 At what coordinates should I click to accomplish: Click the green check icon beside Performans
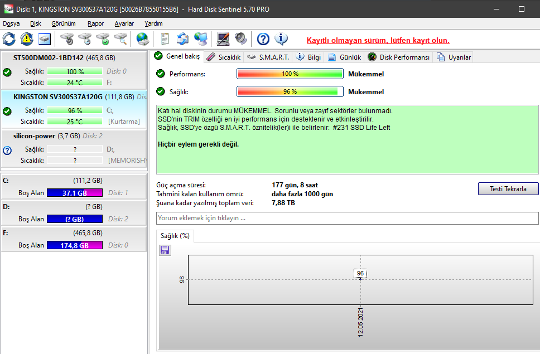pyautogui.click(x=160, y=74)
